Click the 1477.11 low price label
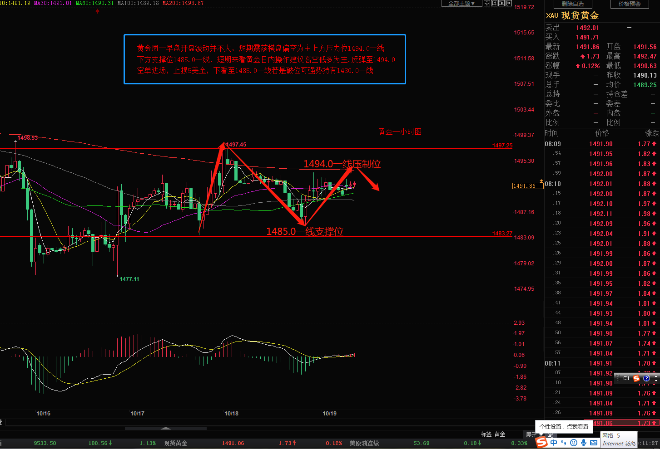The height and width of the screenshot is (449, 660). [129, 279]
